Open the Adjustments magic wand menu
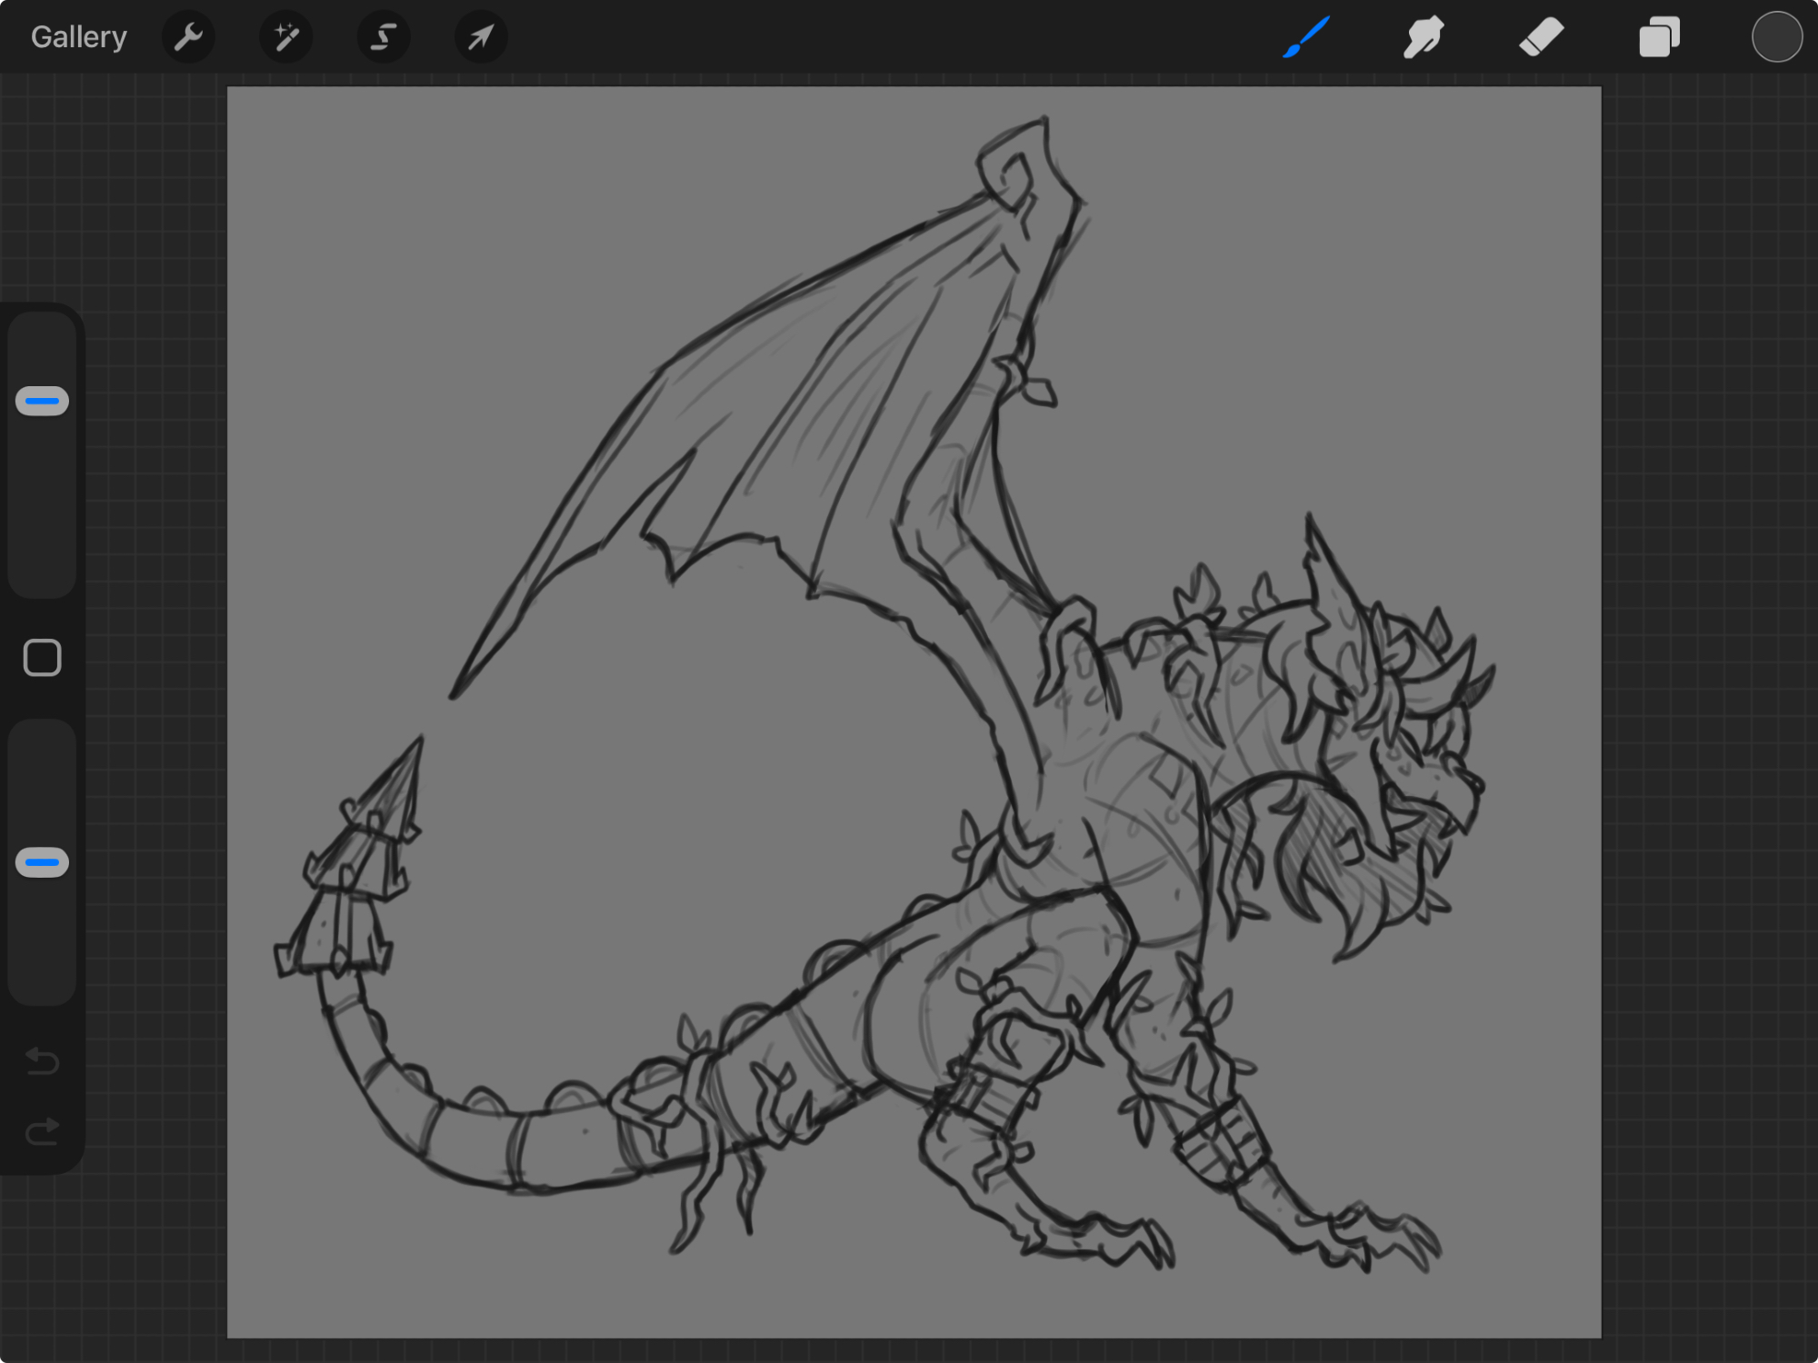1818x1363 pixels. click(x=285, y=37)
